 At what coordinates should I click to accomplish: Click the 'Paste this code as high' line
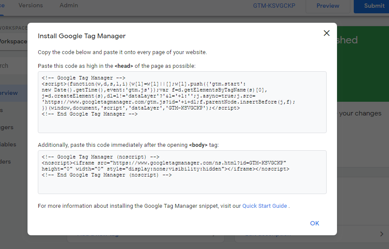(x=116, y=66)
